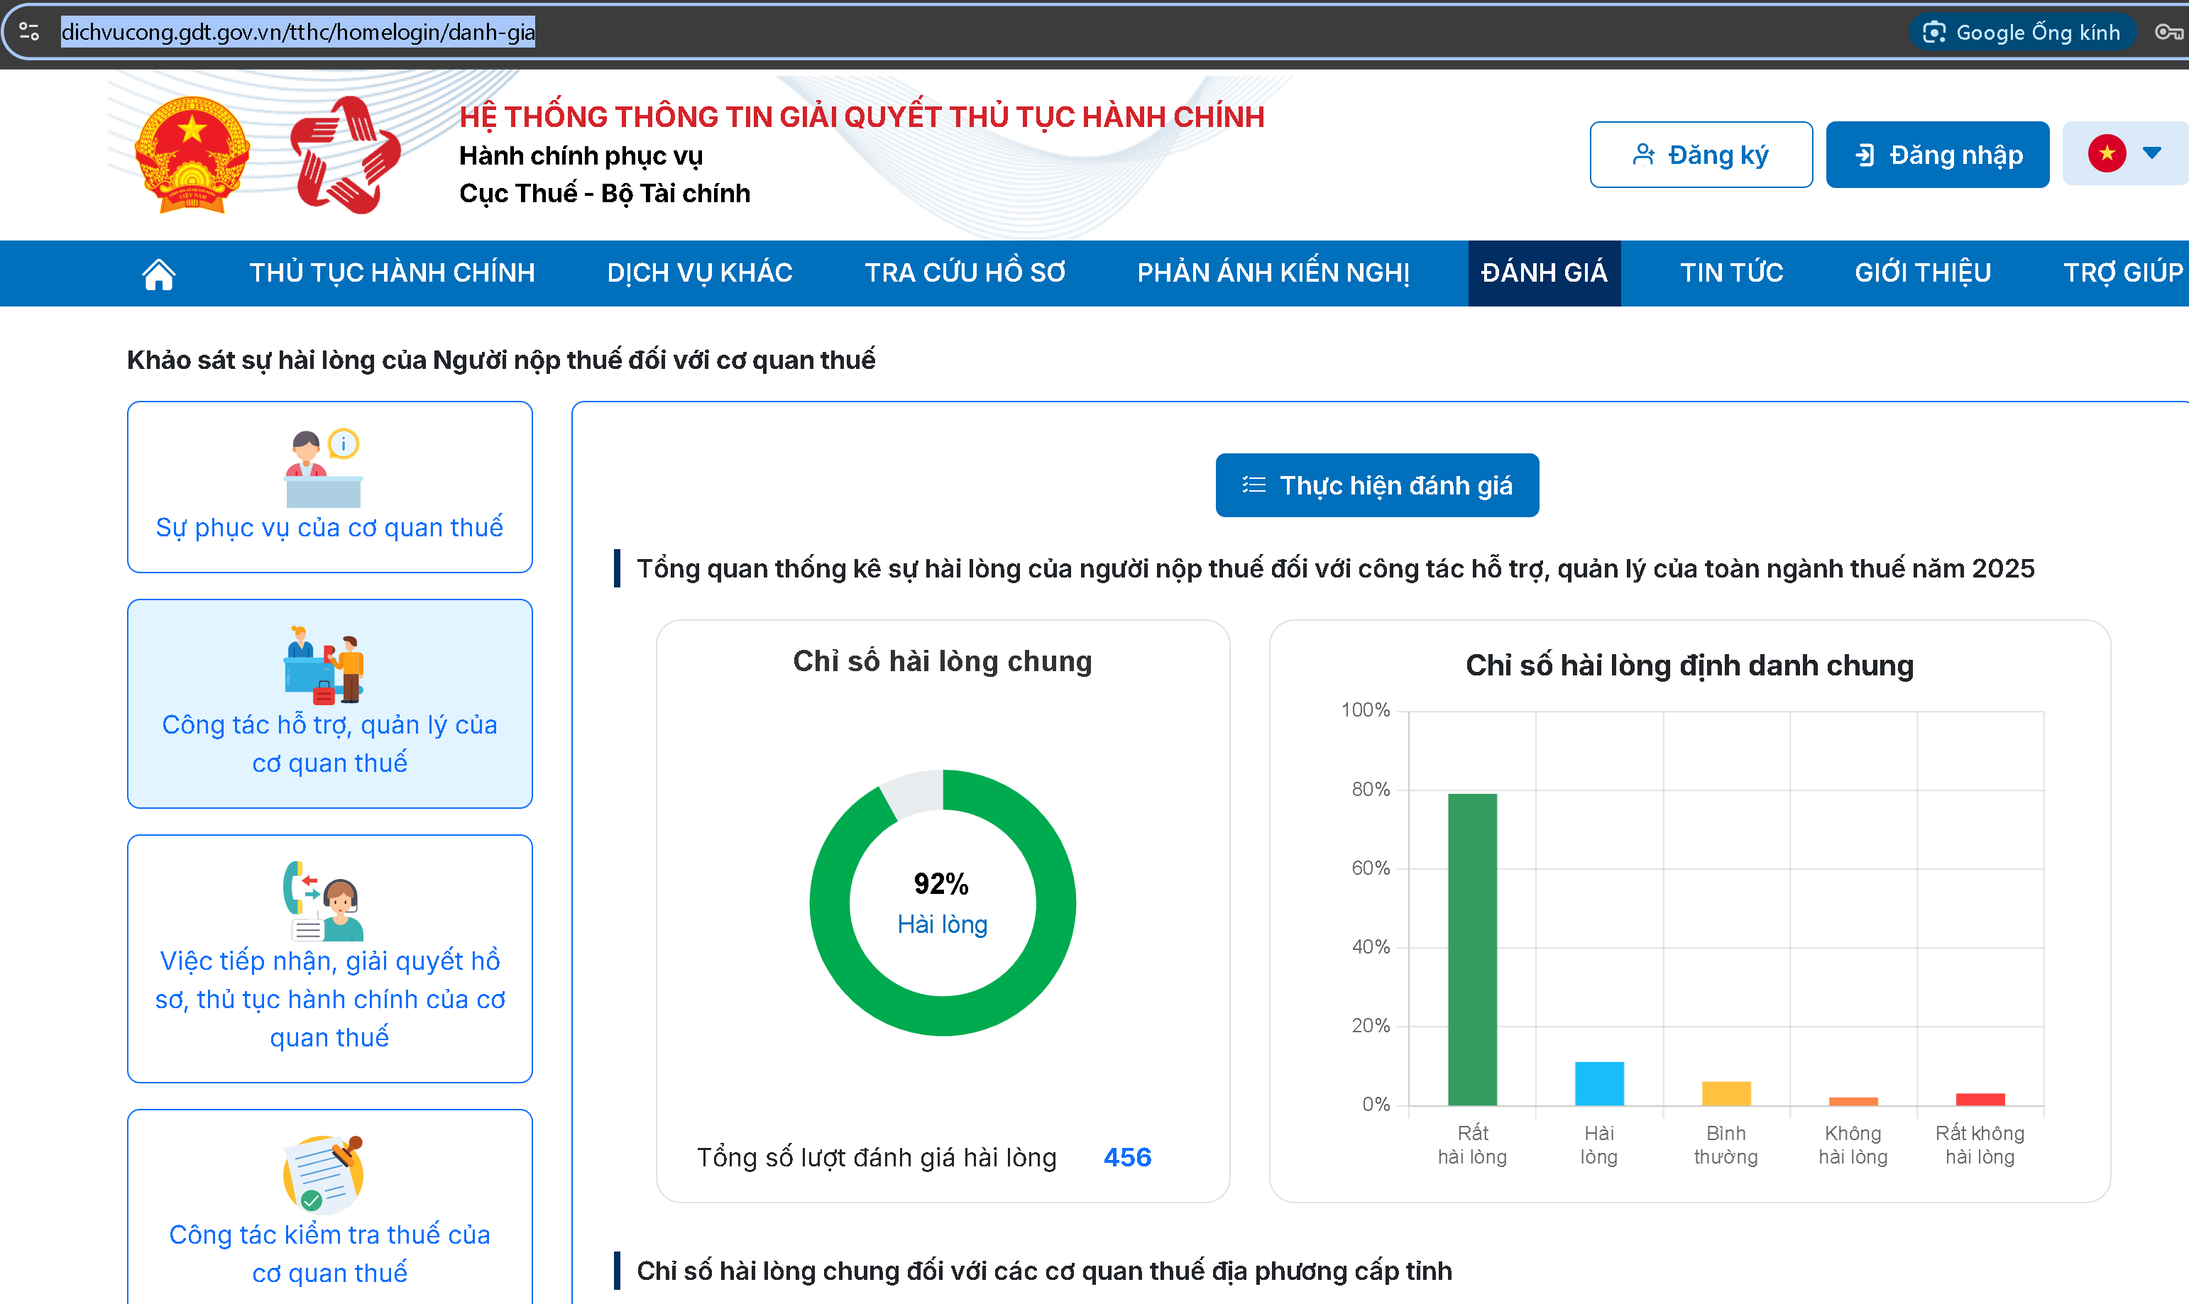Click the call center agent phone icon
The height and width of the screenshot is (1304, 2189).
click(x=323, y=901)
